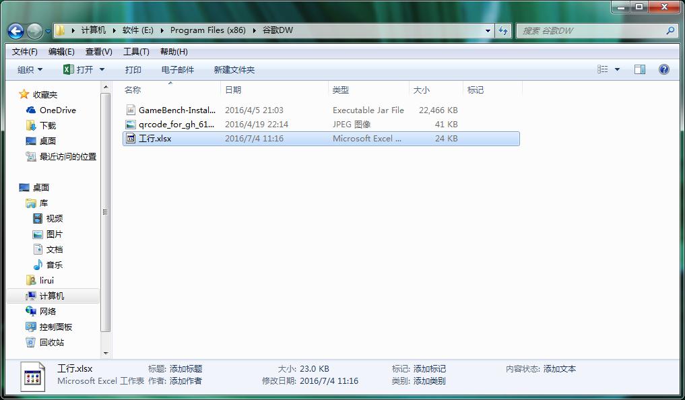685x400 pixels.
Task: Open the 音乐 library in the sidebar
Action: click(x=55, y=265)
